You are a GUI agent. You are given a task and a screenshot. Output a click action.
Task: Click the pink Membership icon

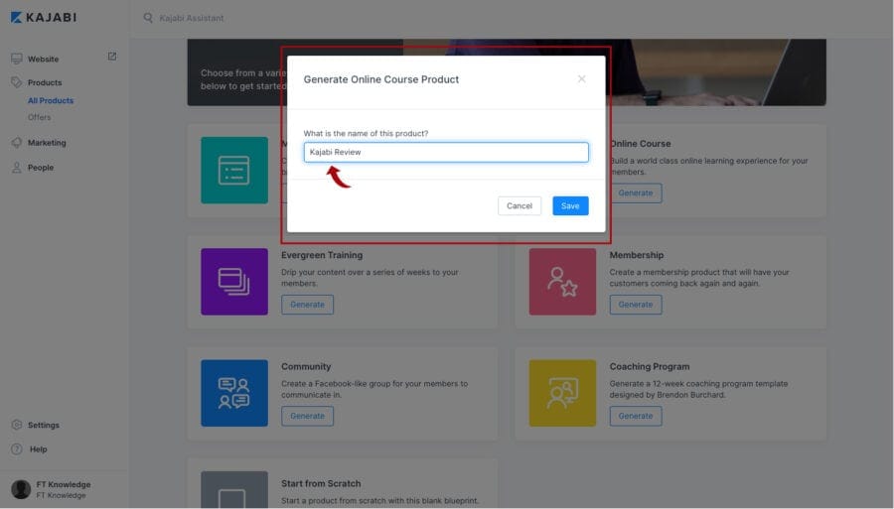pos(562,281)
